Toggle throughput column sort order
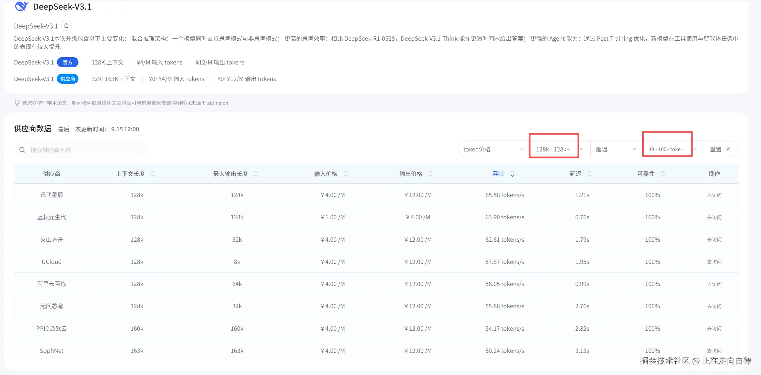The image size is (761, 375). 512,174
